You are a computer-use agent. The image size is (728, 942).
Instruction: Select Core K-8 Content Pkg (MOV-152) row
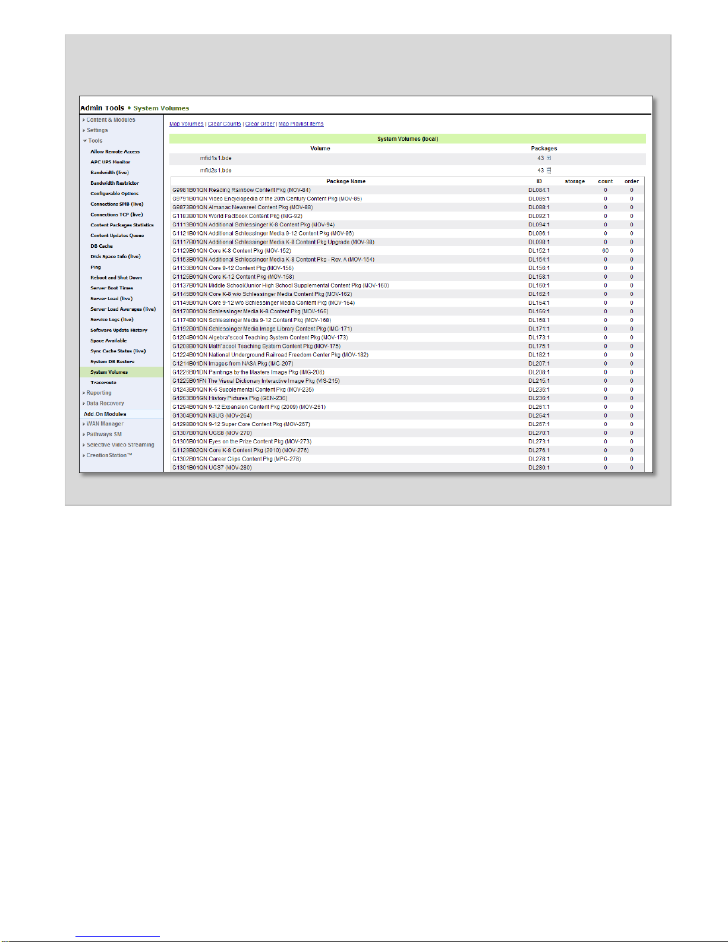(x=408, y=251)
